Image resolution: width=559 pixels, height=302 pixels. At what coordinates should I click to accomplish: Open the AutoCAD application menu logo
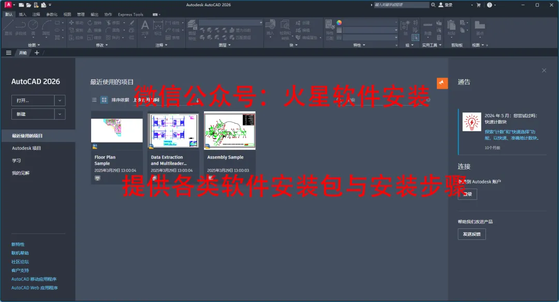click(x=8, y=5)
